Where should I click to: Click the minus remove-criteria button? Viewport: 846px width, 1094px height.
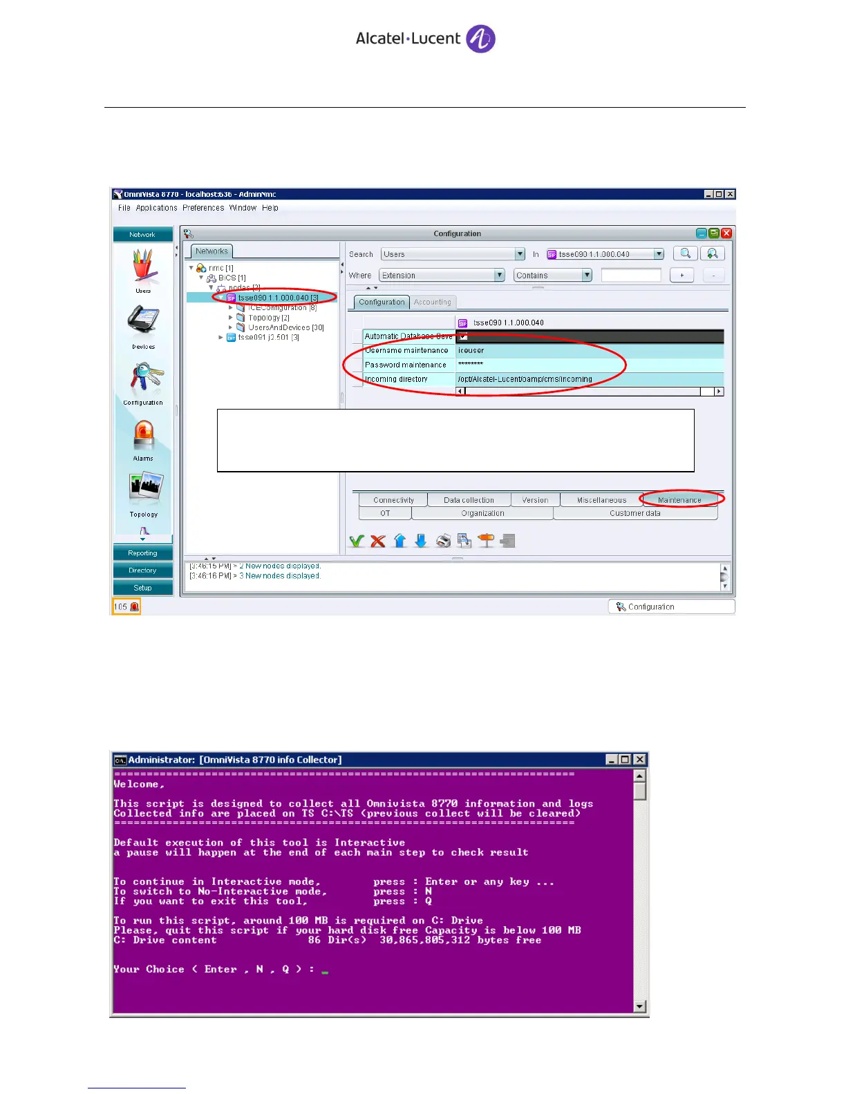[x=713, y=275]
